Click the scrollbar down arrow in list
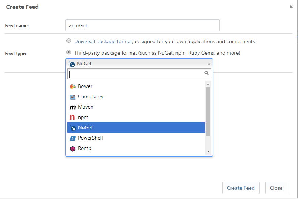Image resolution: width=298 pixels, height=199 pixels. click(x=208, y=151)
